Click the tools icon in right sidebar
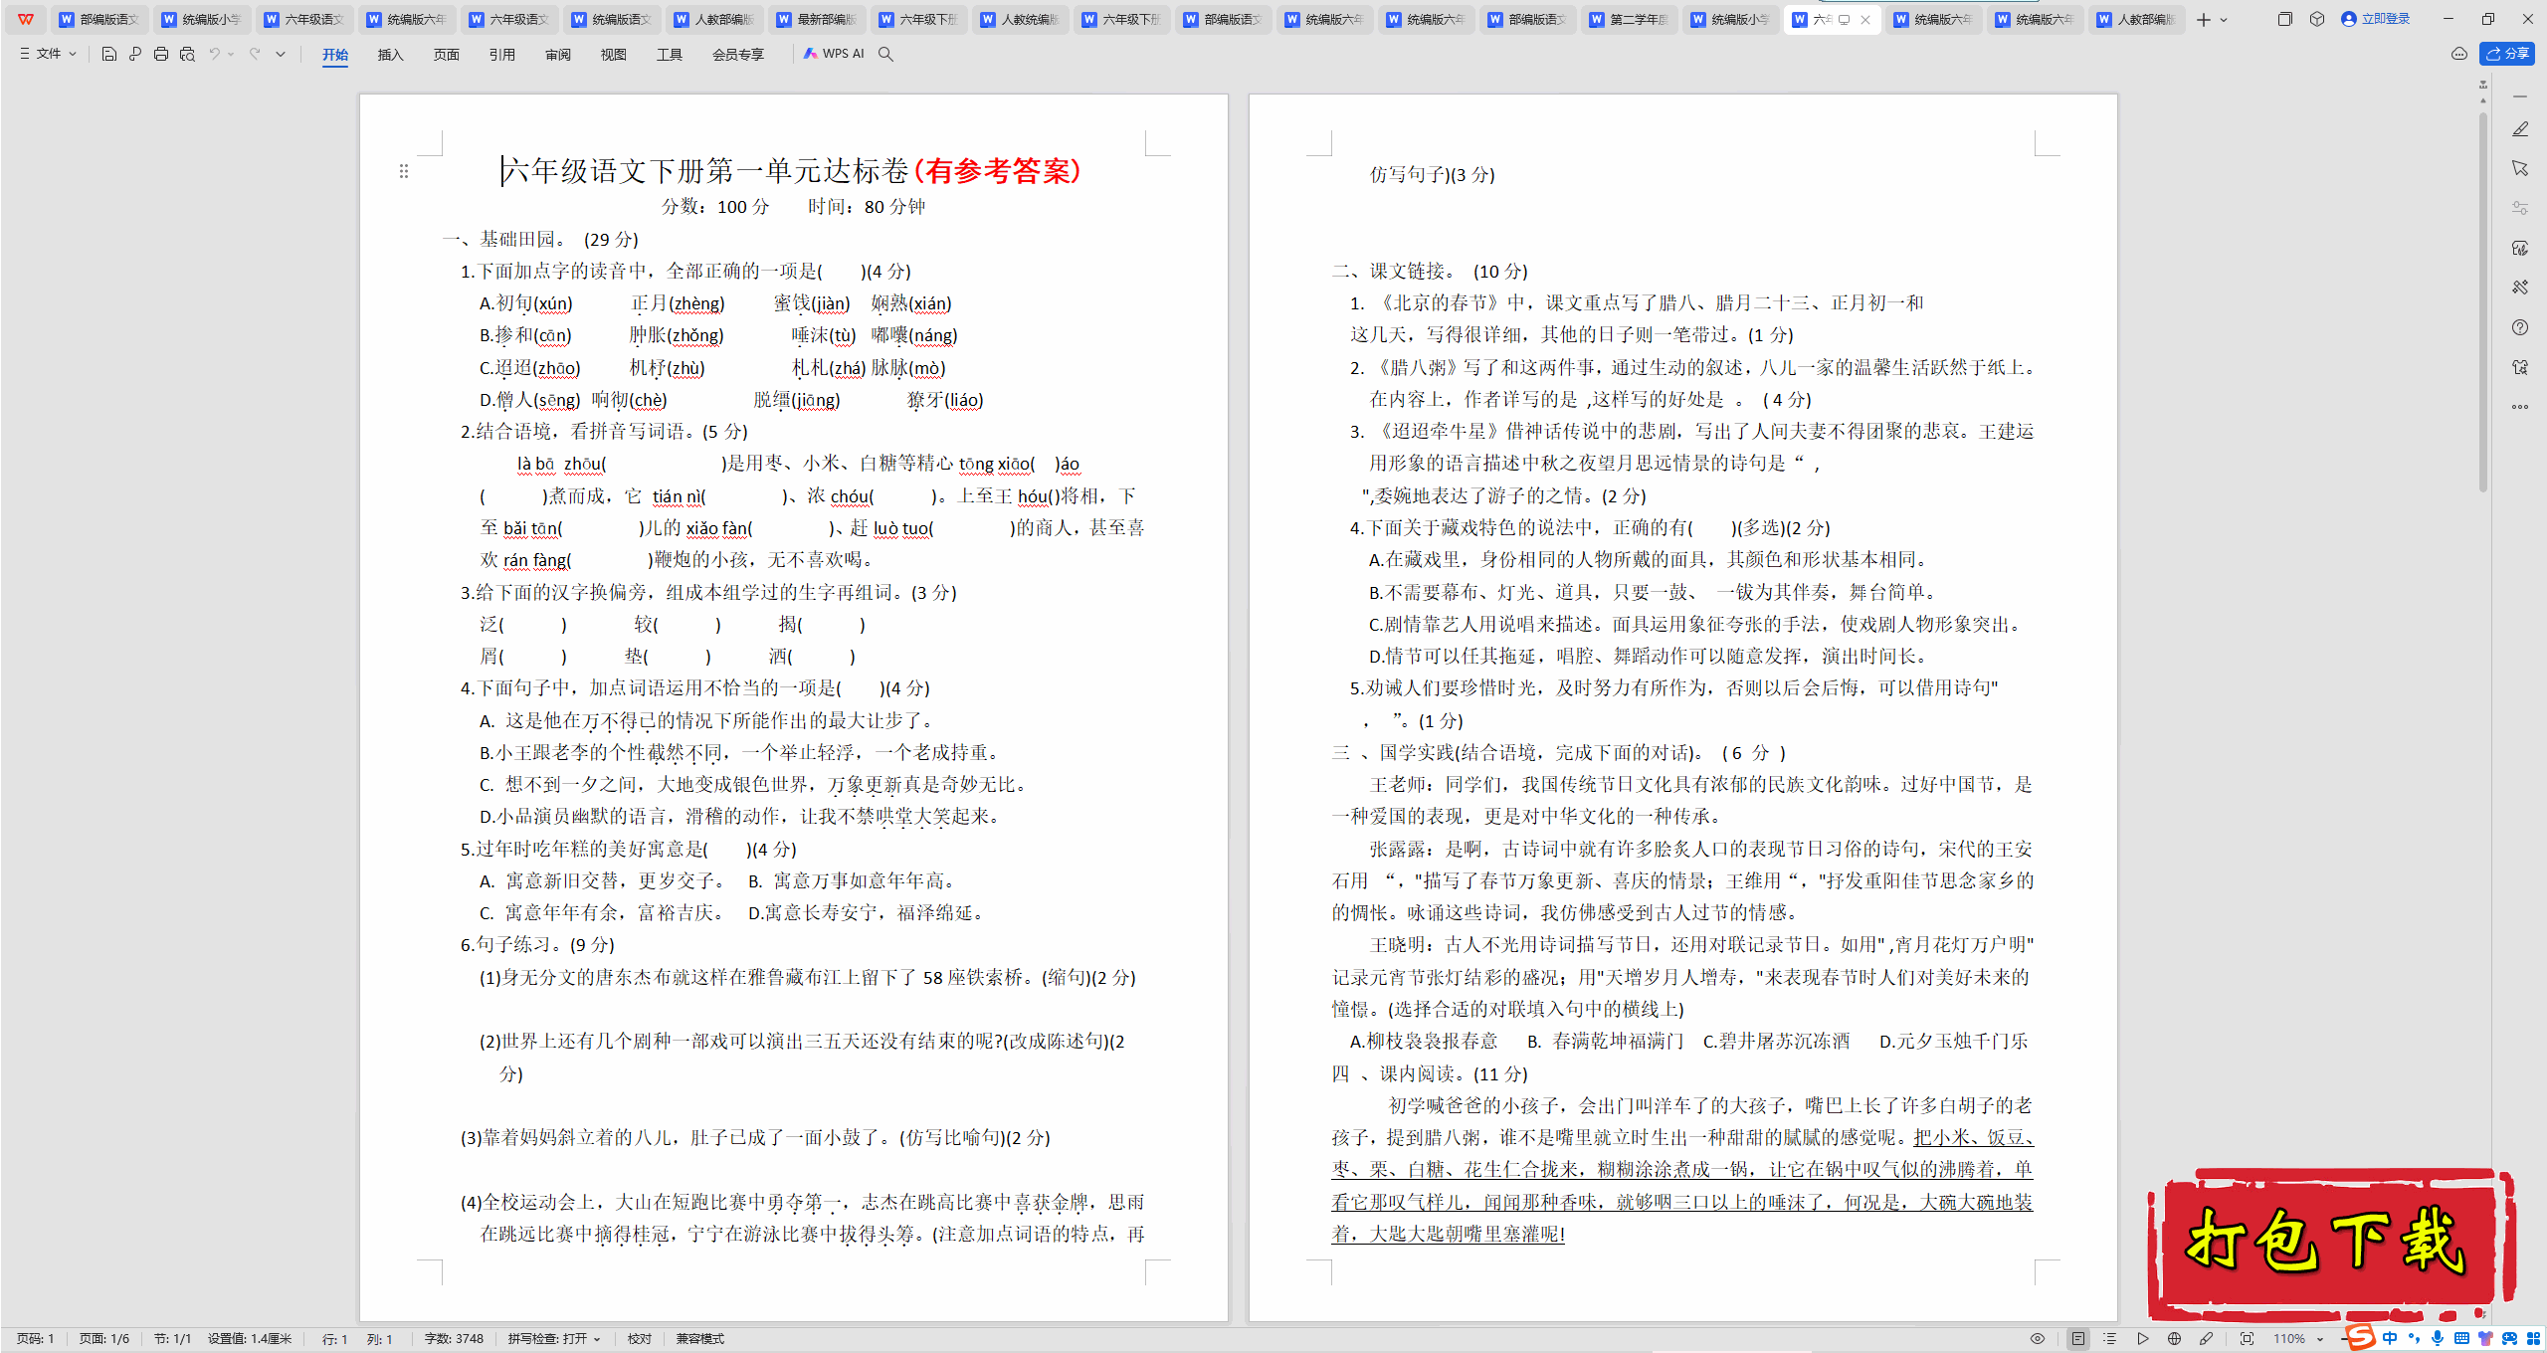Viewport: 2547px width, 1353px height. 2520,288
